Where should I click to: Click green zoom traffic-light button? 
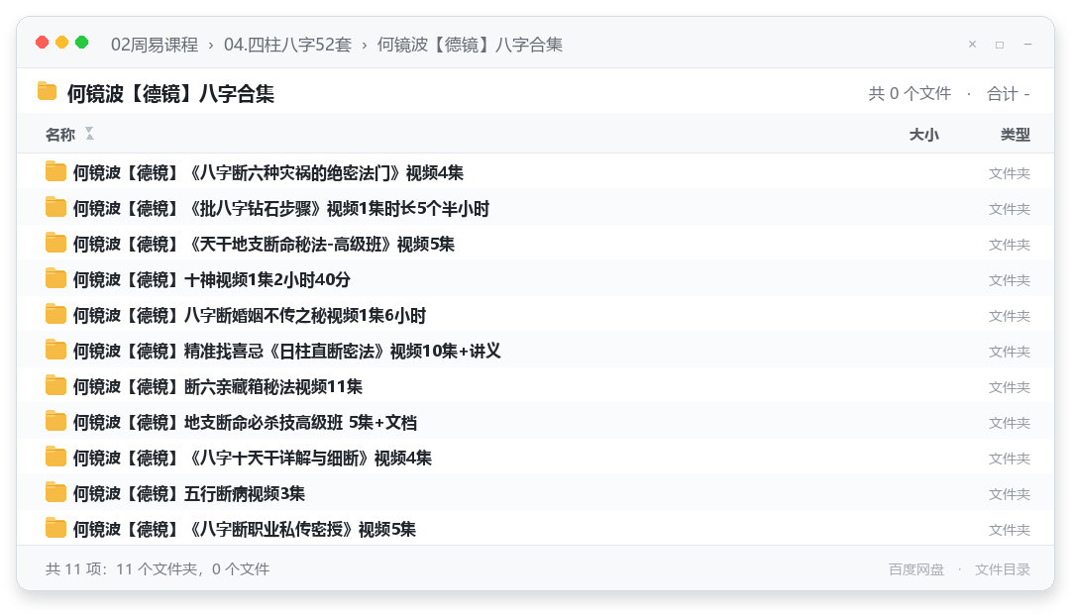click(x=82, y=43)
